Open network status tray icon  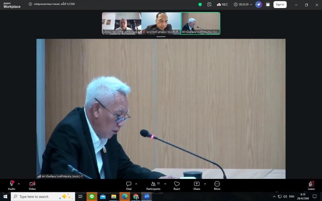(280, 197)
